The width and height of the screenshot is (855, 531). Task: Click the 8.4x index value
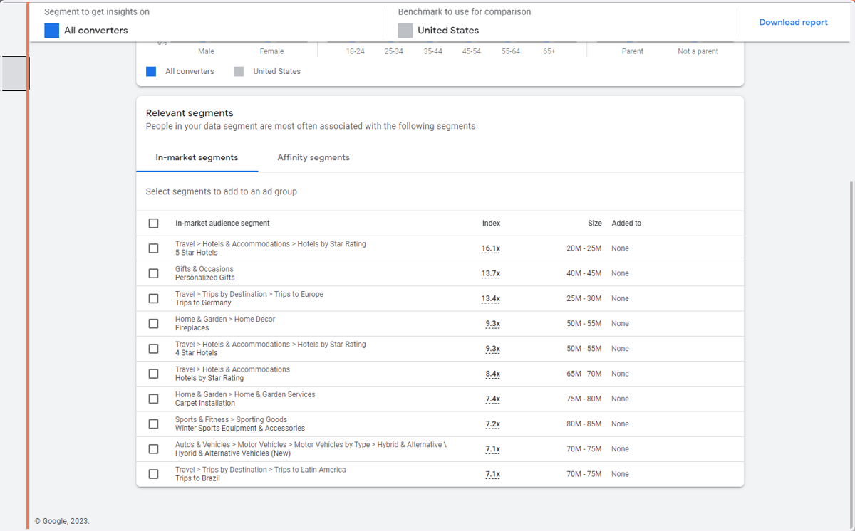tap(493, 374)
